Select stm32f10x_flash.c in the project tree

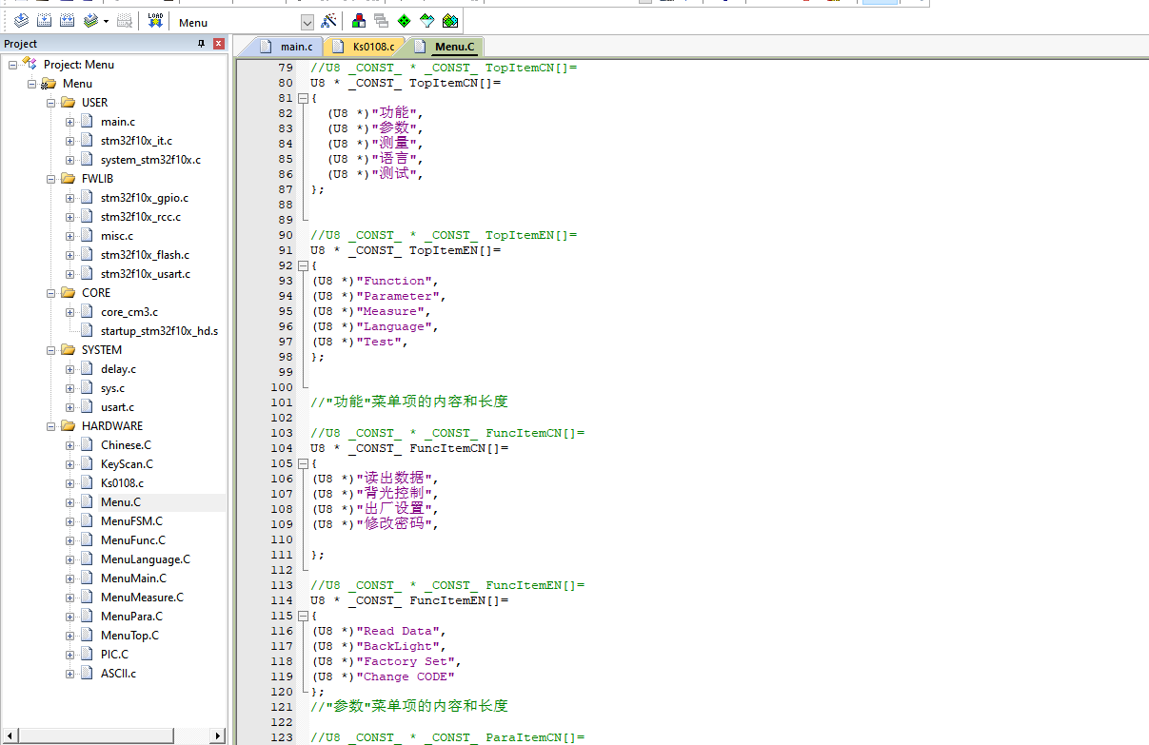(145, 255)
